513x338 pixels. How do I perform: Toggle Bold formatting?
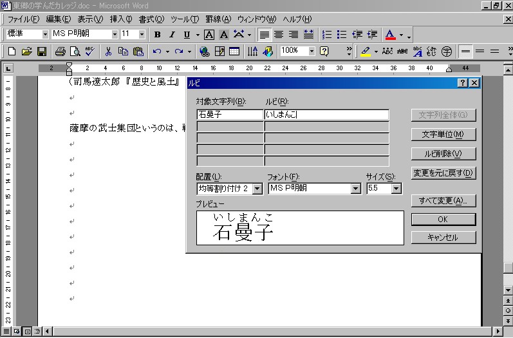(157, 34)
